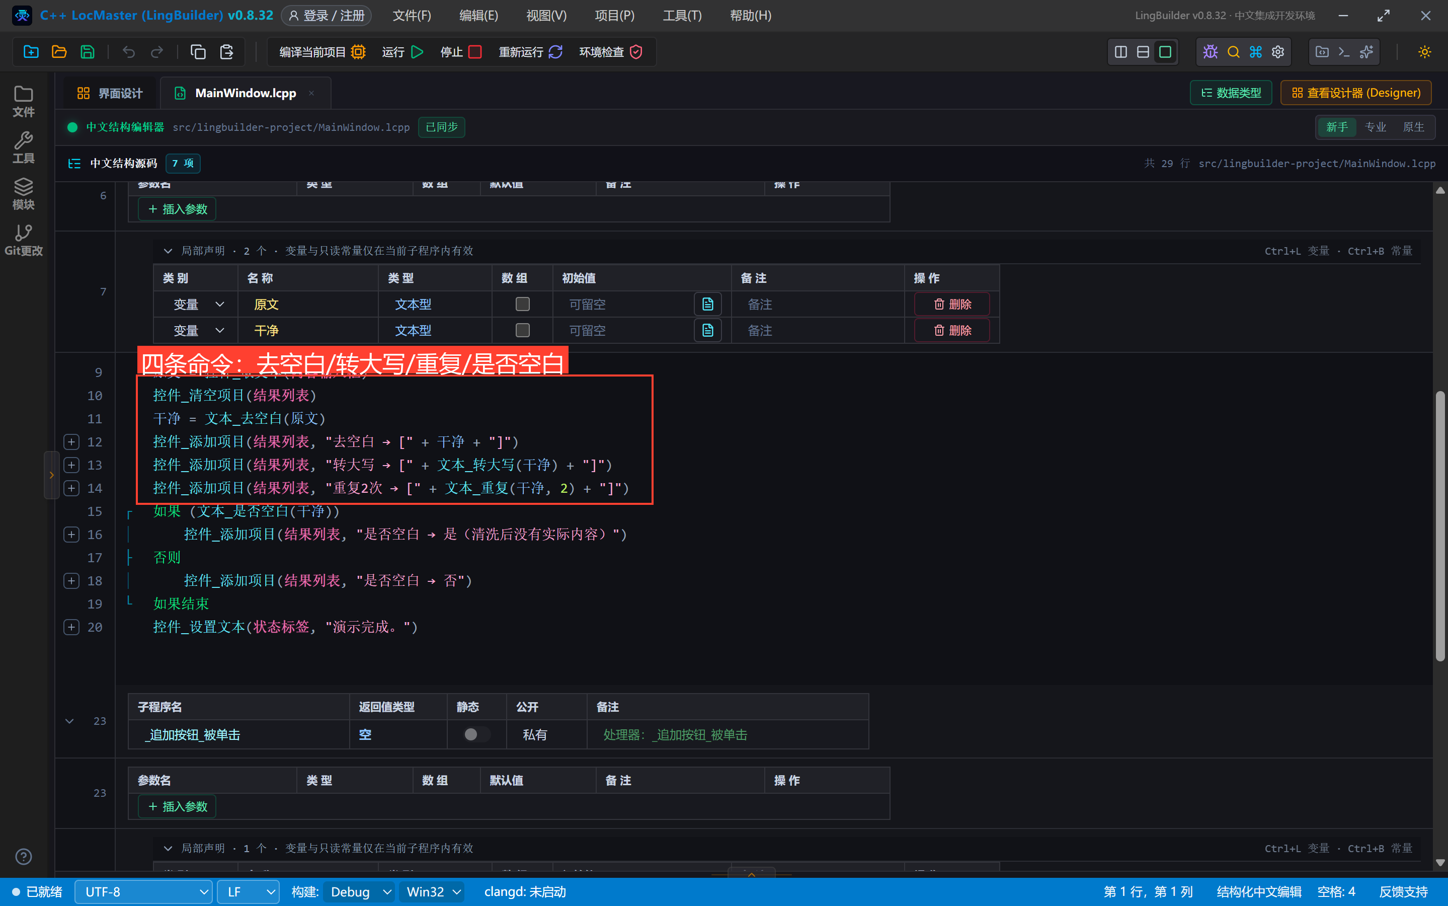Delete the 干净 variable row

pos(951,330)
